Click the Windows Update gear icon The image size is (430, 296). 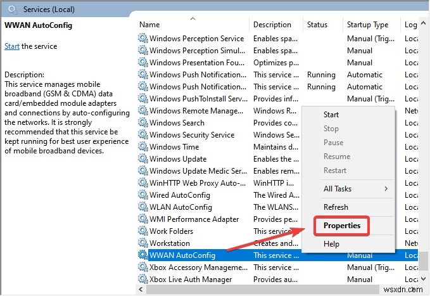pos(143,158)
